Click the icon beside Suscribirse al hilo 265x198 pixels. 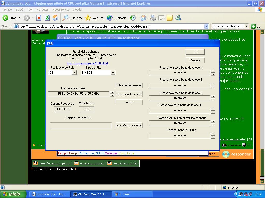[109, 163]
